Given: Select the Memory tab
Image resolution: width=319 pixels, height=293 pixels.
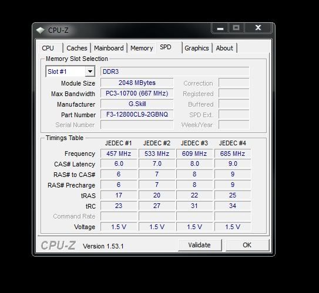Looking at the screenshot, I should pos(142,48).
